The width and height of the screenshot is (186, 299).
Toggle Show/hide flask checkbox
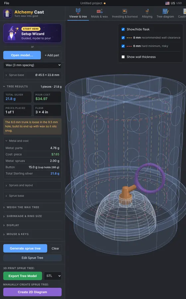click(123, 29)
